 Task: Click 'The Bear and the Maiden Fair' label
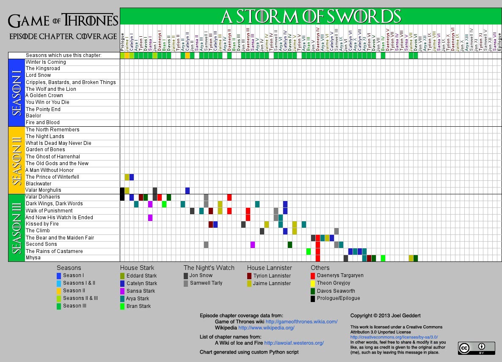[x=60, y=238]
